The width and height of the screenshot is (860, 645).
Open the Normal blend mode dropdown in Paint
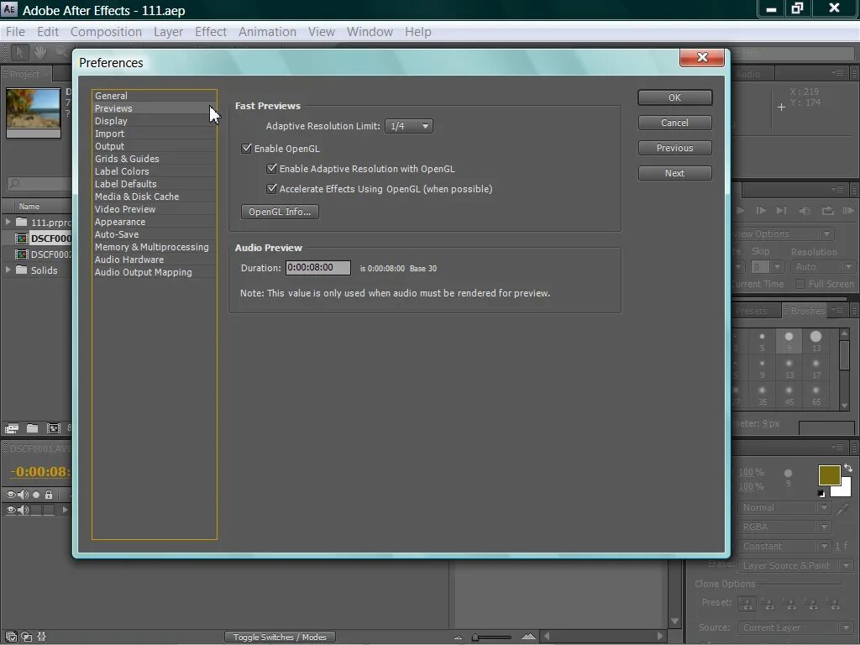(784, 508)
